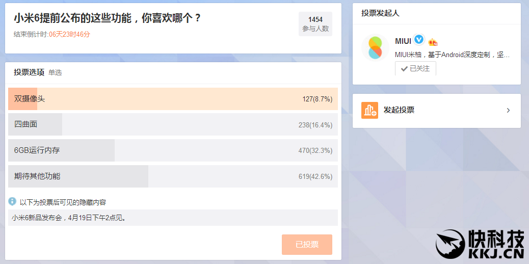Click the 小米6新品发布会 hidden content box
529x264 pixels.
coord(173,218)
